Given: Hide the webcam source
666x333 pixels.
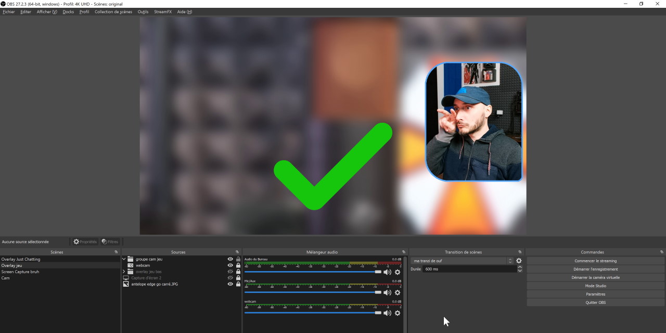Looking at the screenshot, I should [230, 265].
